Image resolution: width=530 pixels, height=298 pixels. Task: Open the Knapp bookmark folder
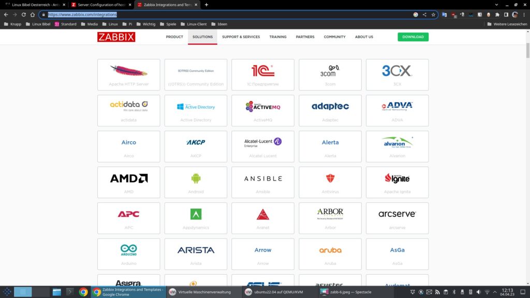pyautogui.click(x=12, y=24)
